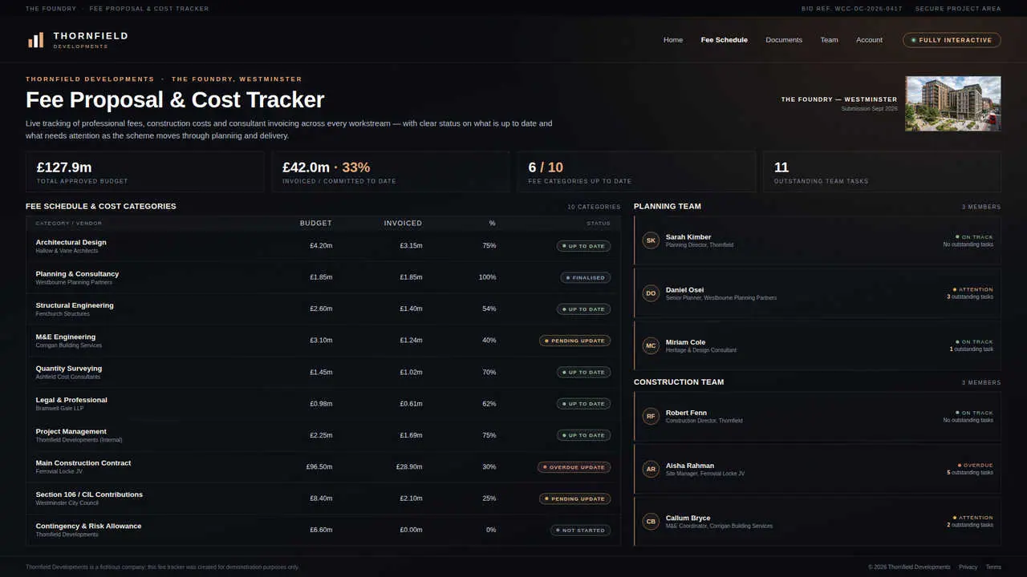Viewport: 1027px width, 577px height.
Task: Open the Account nav item
Action: (869, 40)
